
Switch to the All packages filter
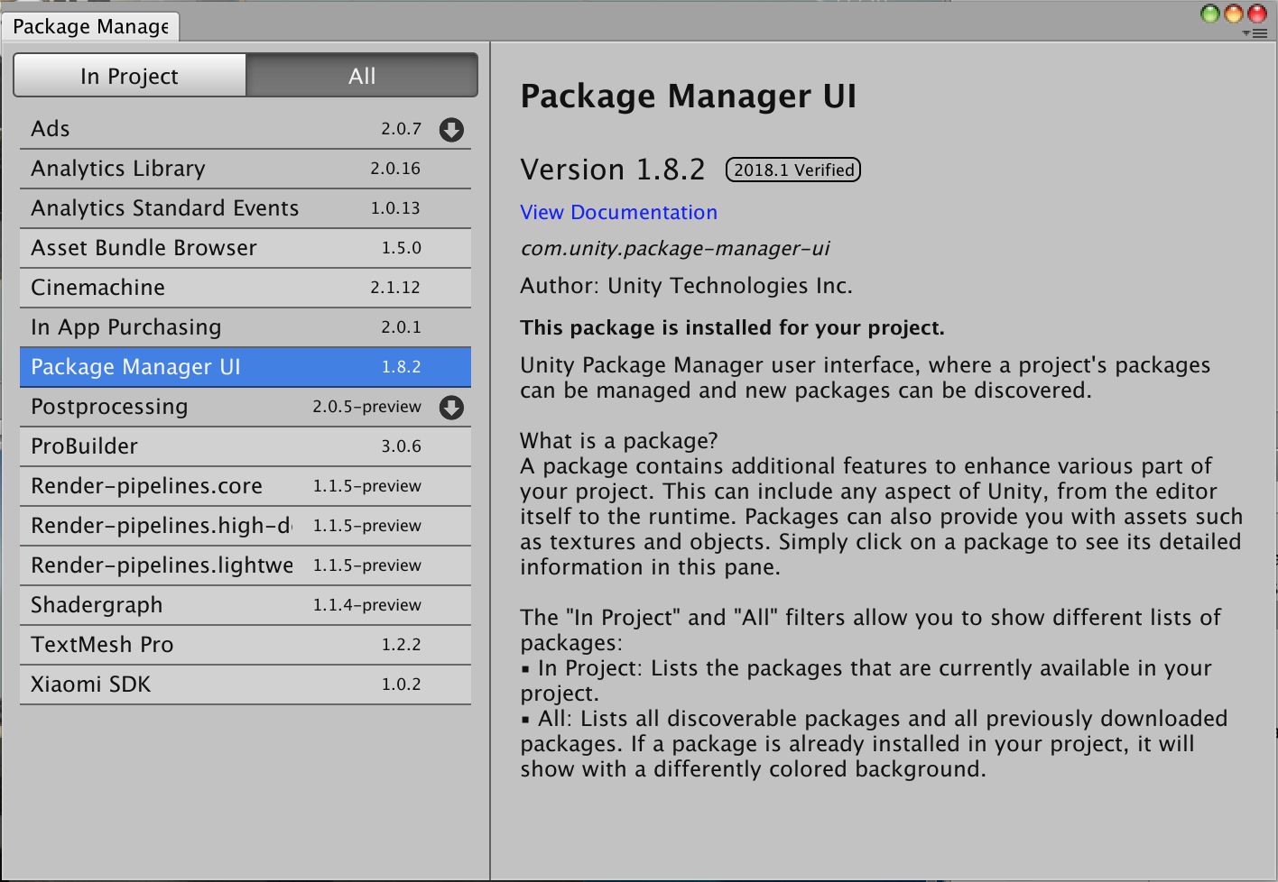pyautogui.click(x=362, y=76)
